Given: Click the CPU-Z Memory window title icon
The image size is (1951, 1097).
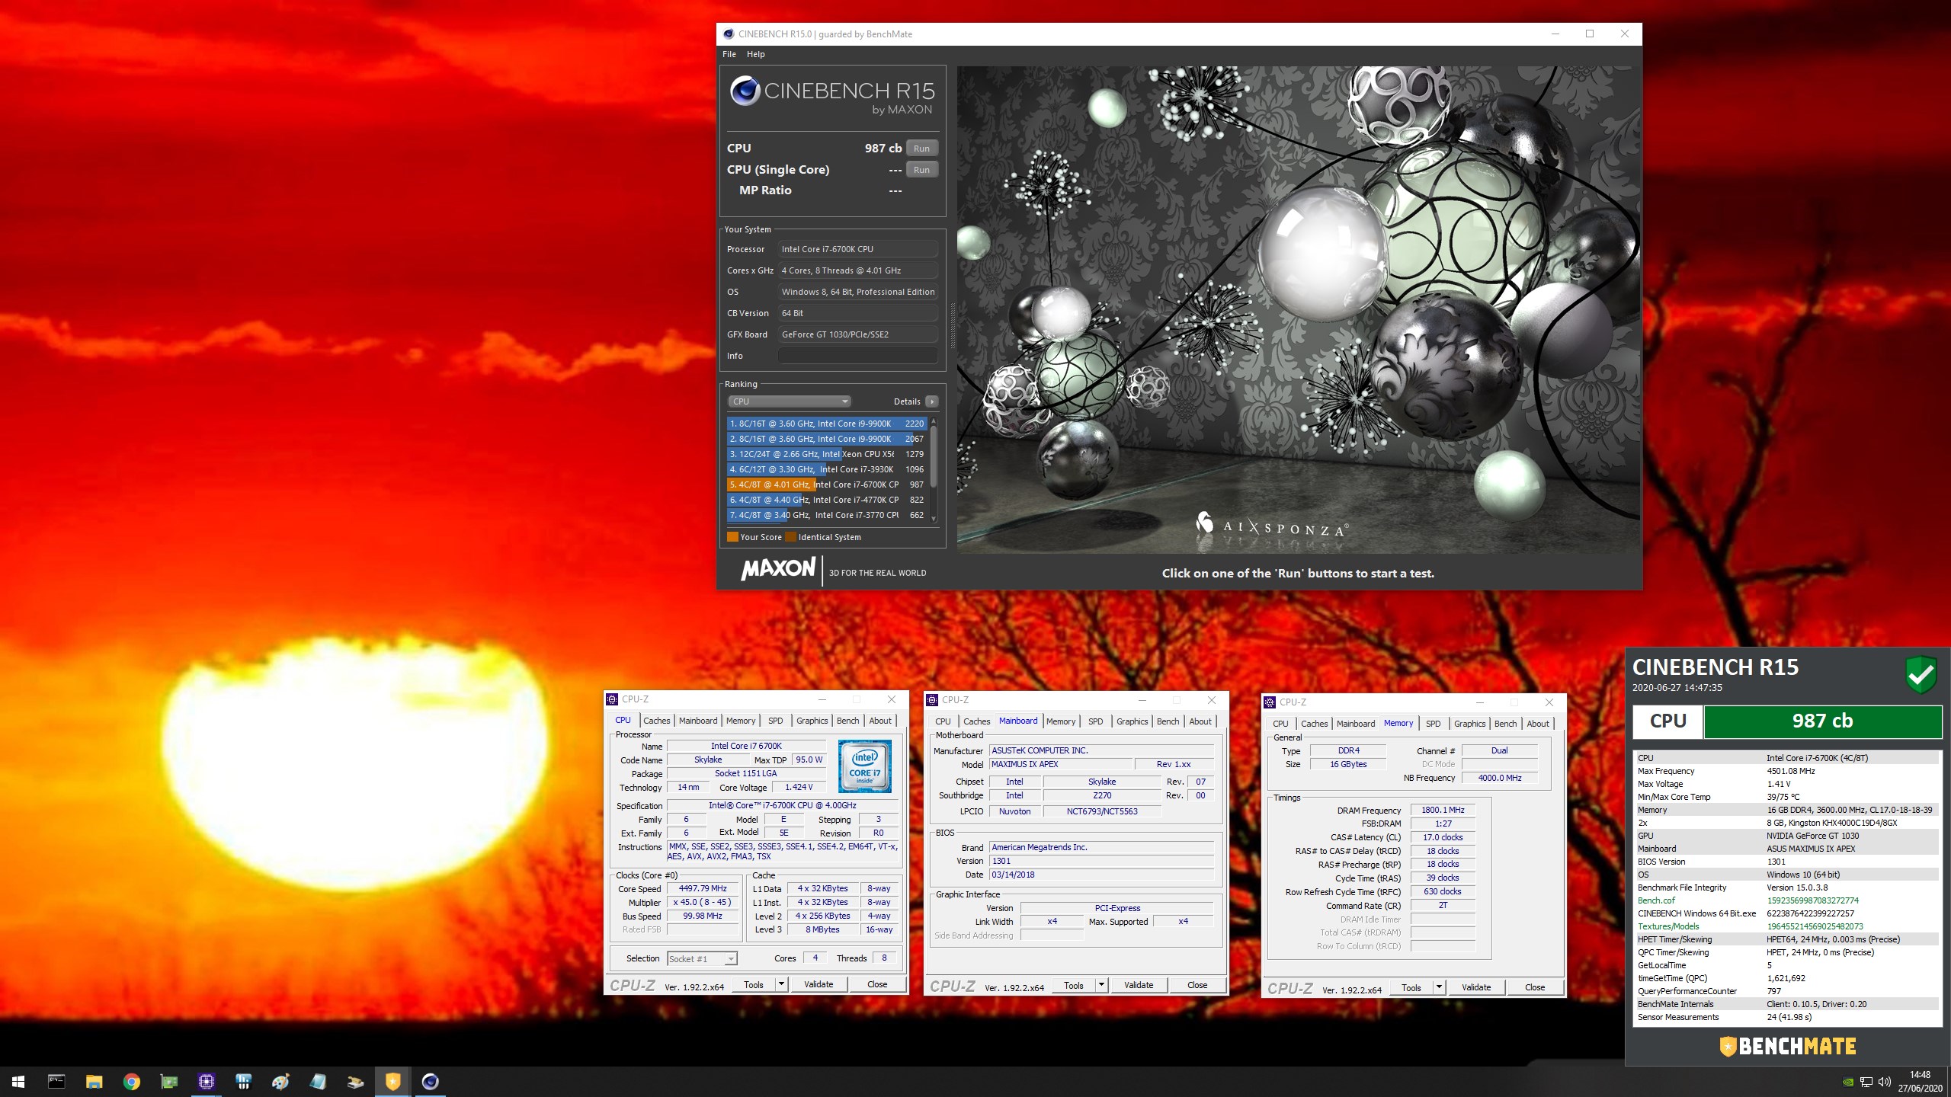Looking at the screenshot, I should tap(1270, 702).
